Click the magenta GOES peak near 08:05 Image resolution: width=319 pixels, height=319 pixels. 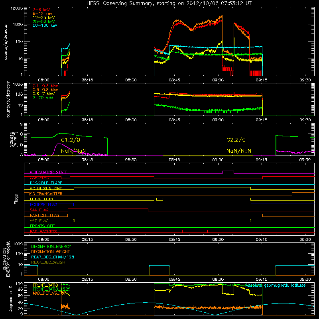pos(59,144)
